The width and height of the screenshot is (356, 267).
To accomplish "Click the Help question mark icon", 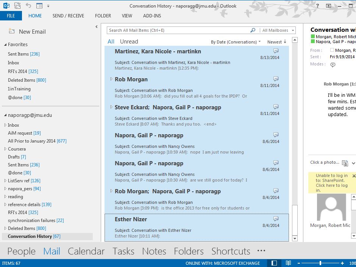I will click(317, 6).
